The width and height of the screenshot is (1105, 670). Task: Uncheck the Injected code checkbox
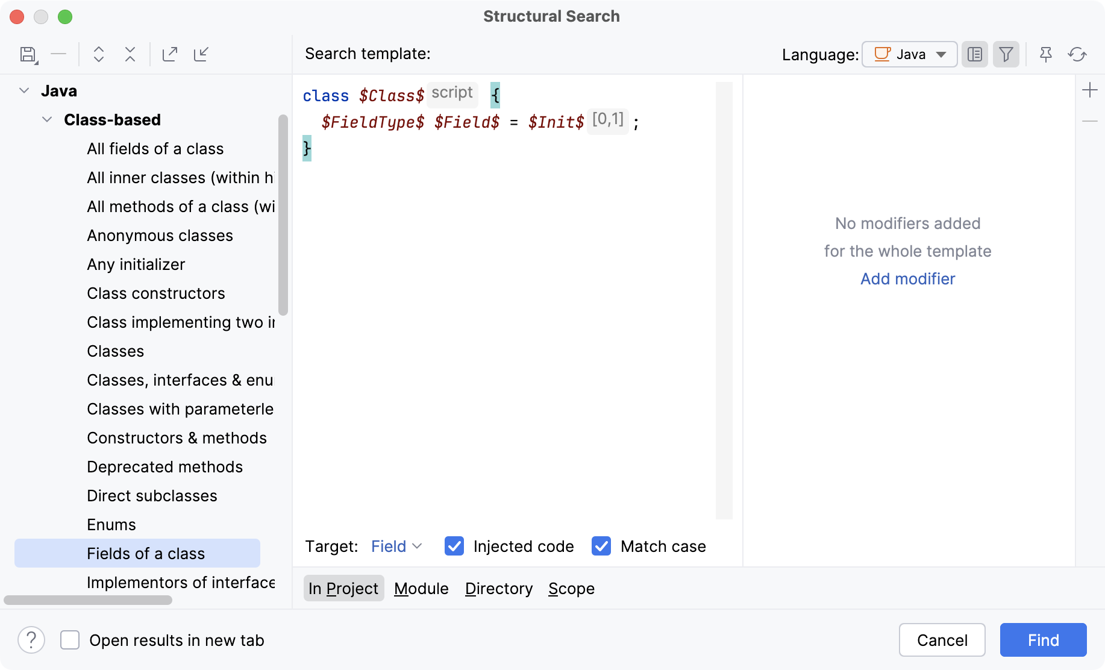coord(454,546)
